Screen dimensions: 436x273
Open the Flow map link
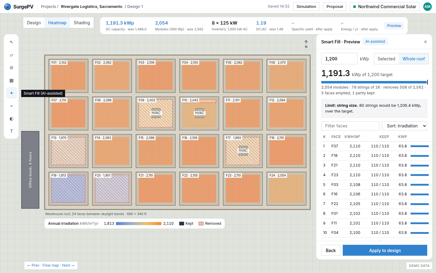[x=51, y=265]
